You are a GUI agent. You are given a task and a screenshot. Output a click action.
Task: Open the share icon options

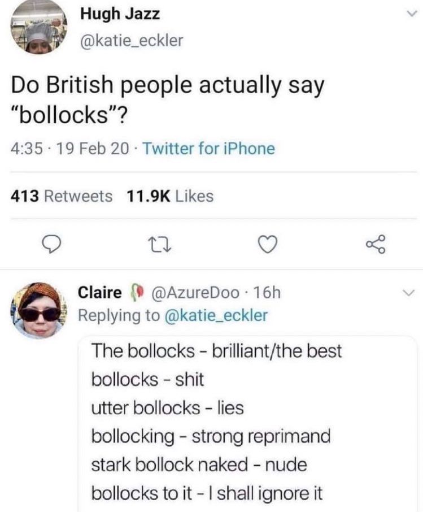[376, 245]
